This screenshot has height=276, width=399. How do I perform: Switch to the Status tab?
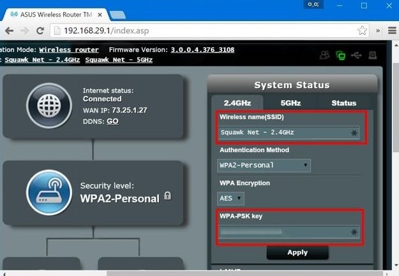344,103
